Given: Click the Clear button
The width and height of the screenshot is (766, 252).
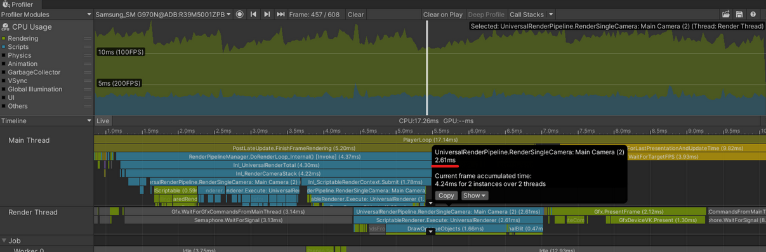Looking at the screenshot, I should click(x=356, y=14).
